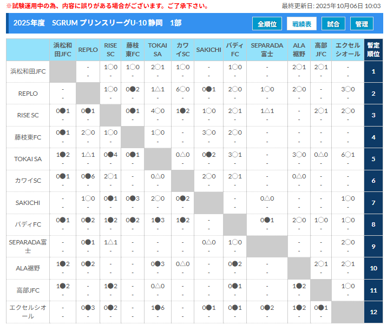Click the ALA裾野 column header

(299, 50)
